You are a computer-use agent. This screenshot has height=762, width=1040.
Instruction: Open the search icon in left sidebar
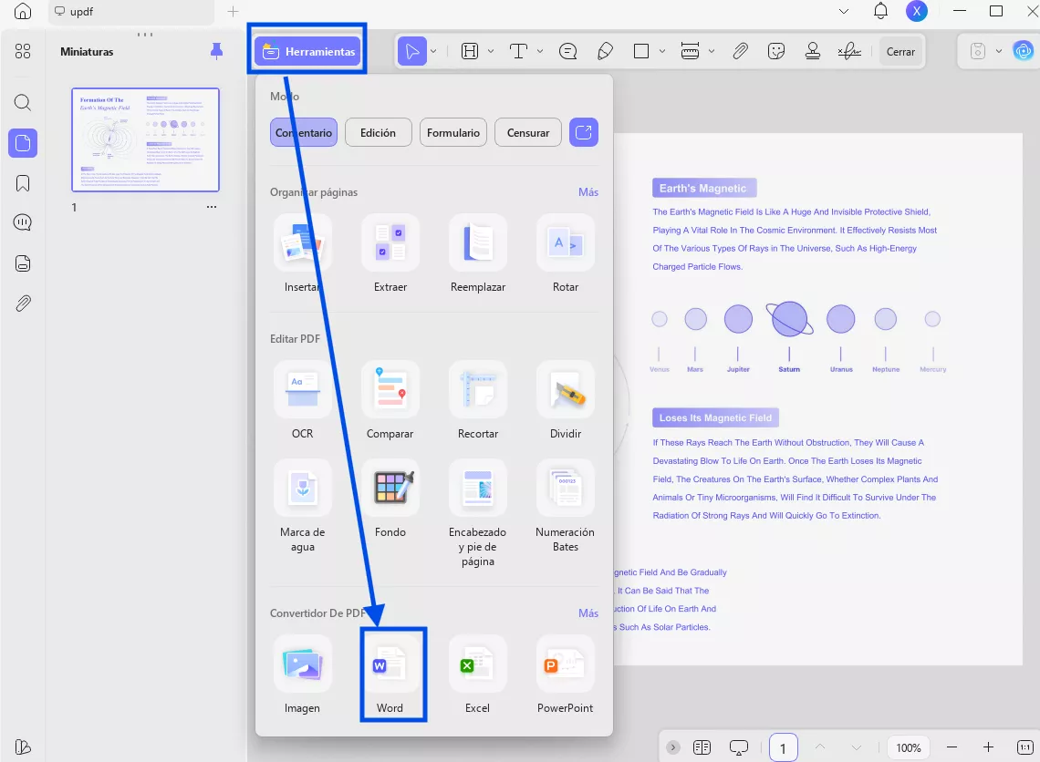(23, 103)
